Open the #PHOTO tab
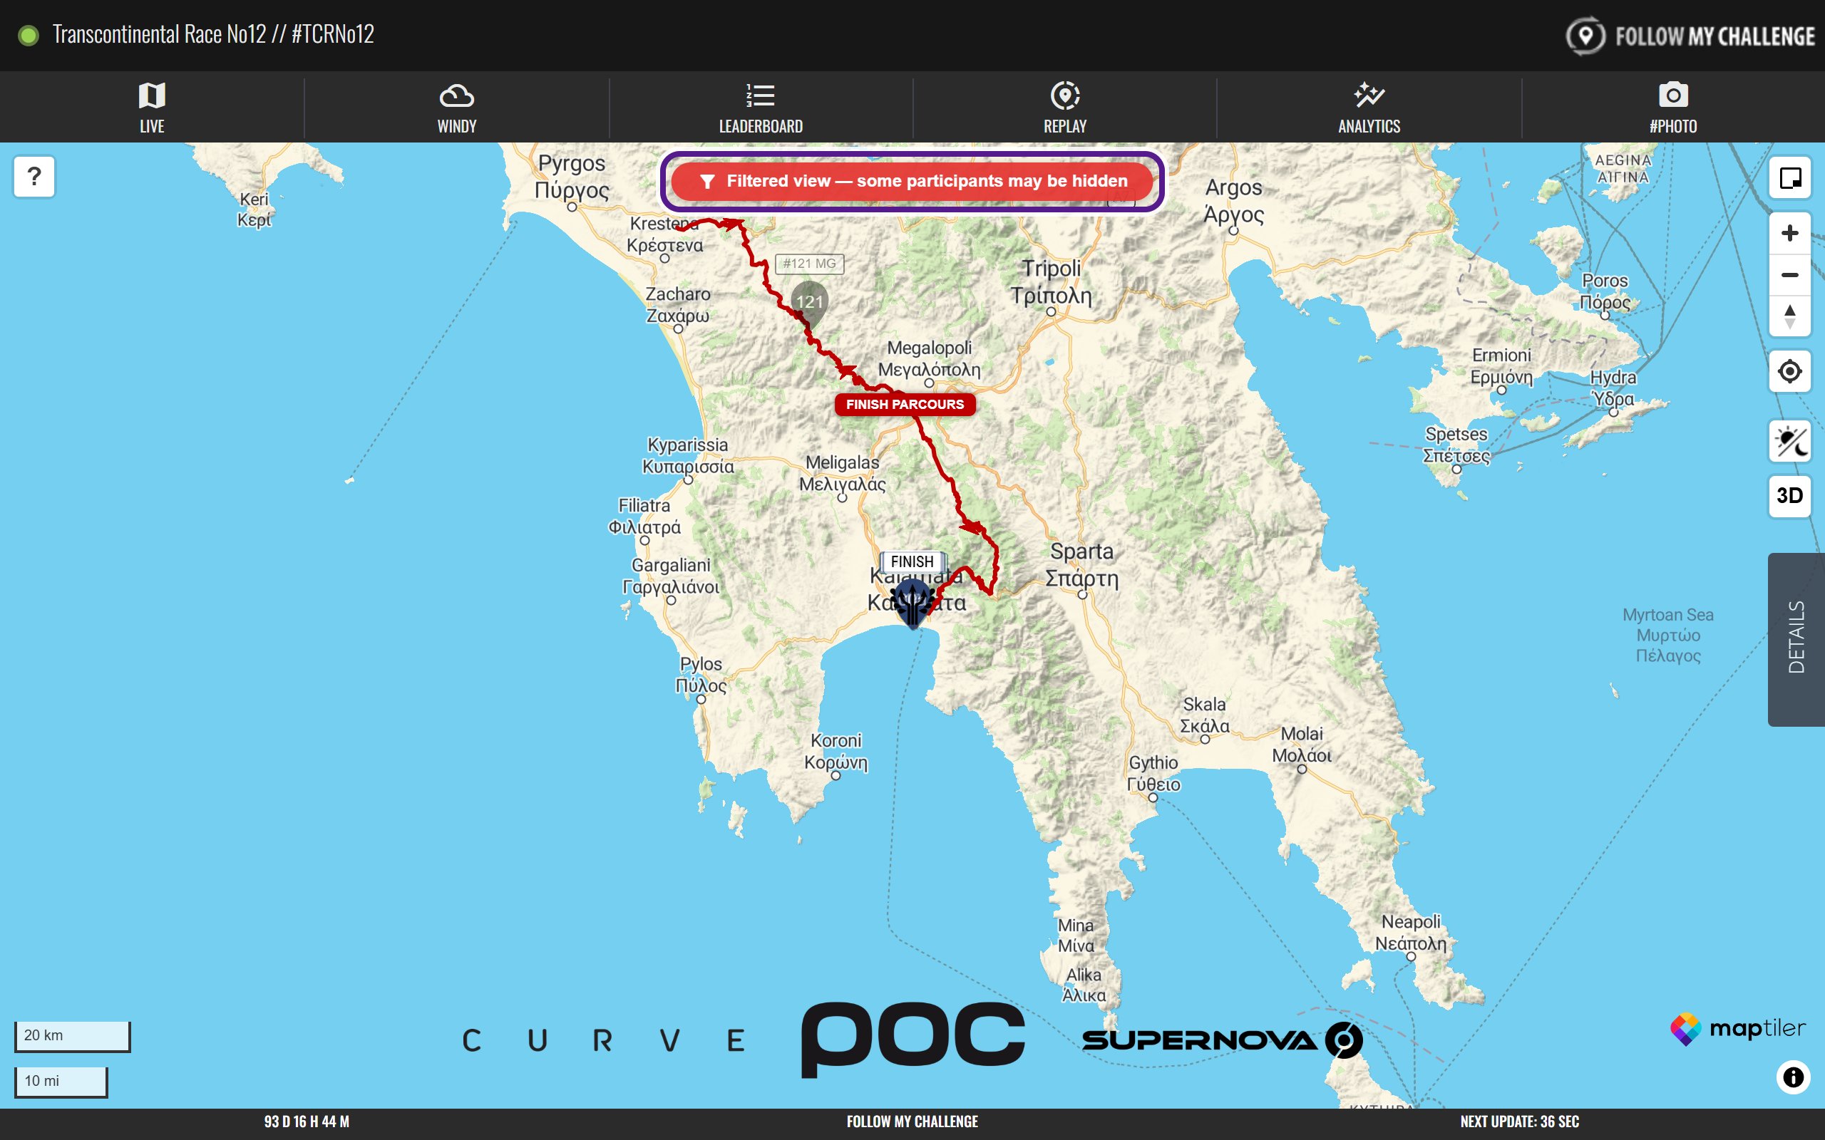 [x=1672, y=108]
